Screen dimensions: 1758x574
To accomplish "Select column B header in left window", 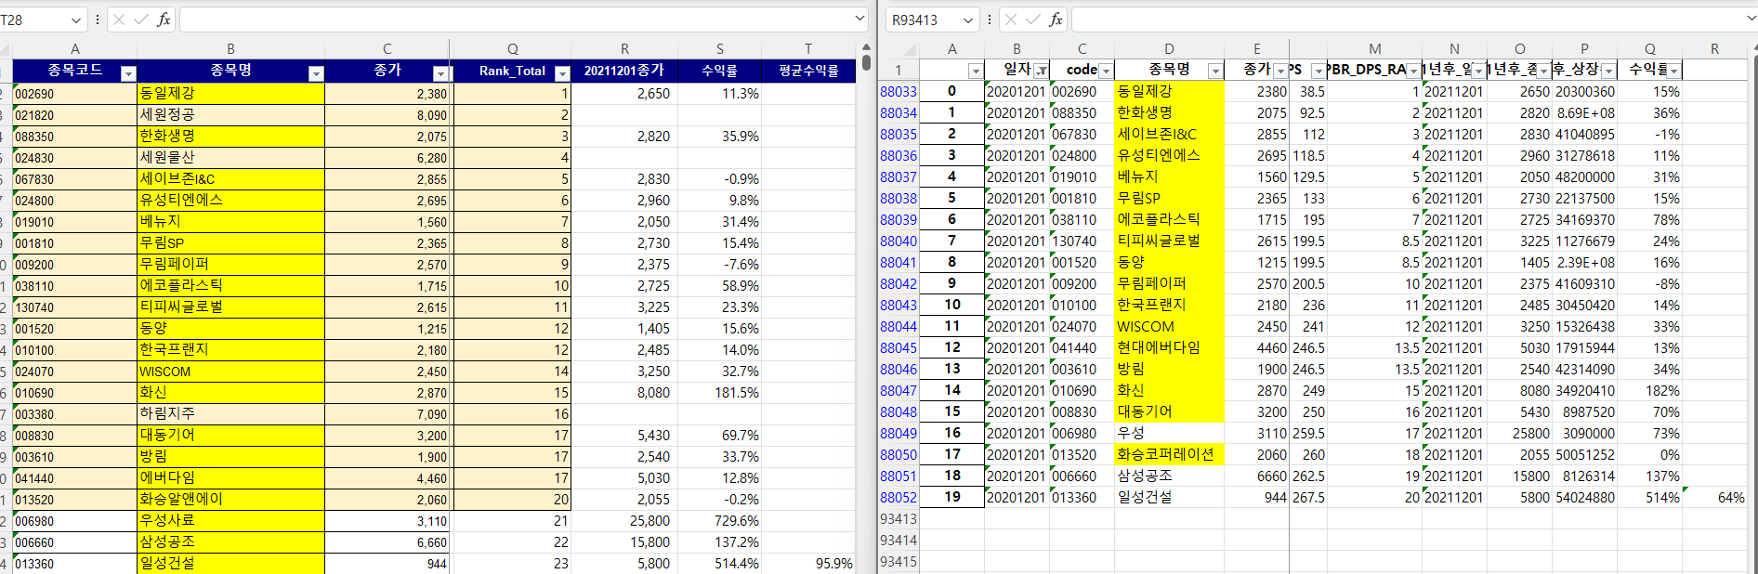I will pyautogui.click(x=230, y=49).
